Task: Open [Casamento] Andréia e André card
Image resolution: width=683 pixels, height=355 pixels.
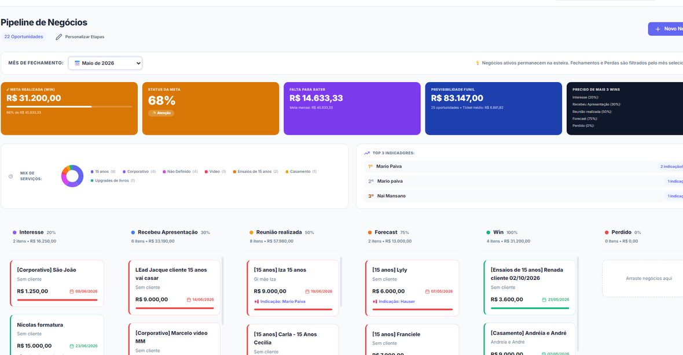Action: pyautogui.click(x=530, y=339)
